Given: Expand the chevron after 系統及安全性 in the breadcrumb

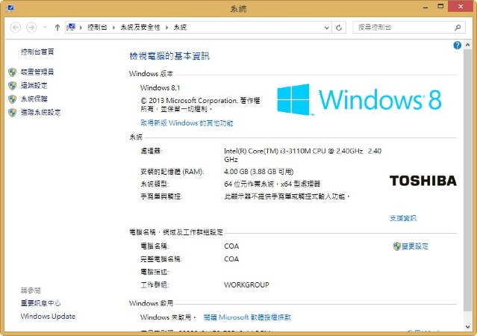Looking at the screenshot, I should (x=166, y=28).
